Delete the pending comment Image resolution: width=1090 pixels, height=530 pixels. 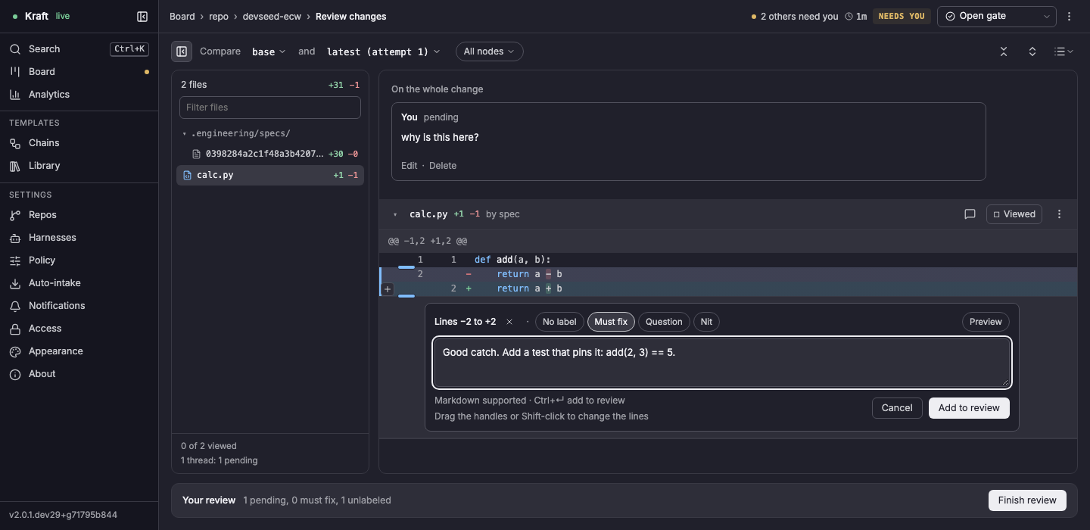(x=443, y=166)
